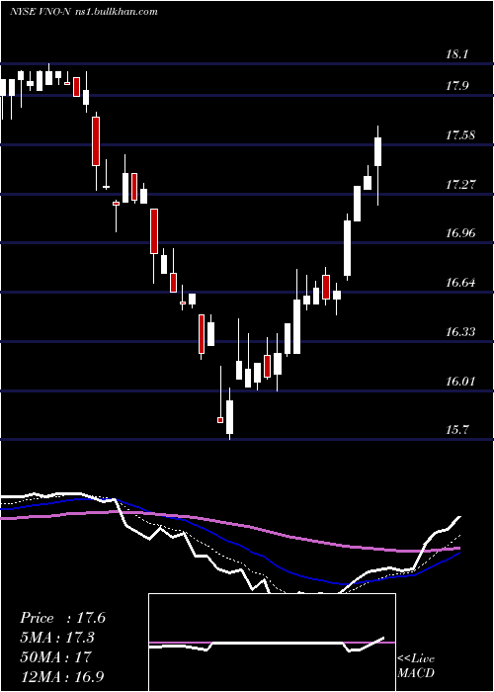This screenshot has width=494, height=692.
Task: Click the 15.7 price axis label
Action: click(456, 429)
